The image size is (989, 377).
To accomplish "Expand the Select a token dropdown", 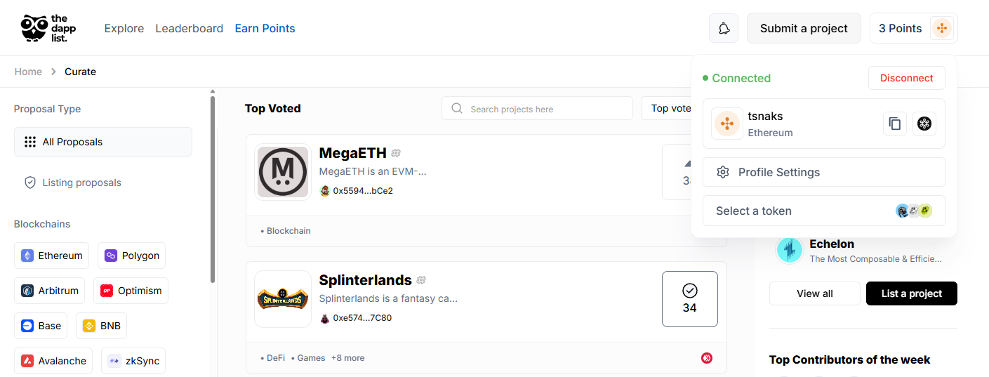I will [824, 211].
